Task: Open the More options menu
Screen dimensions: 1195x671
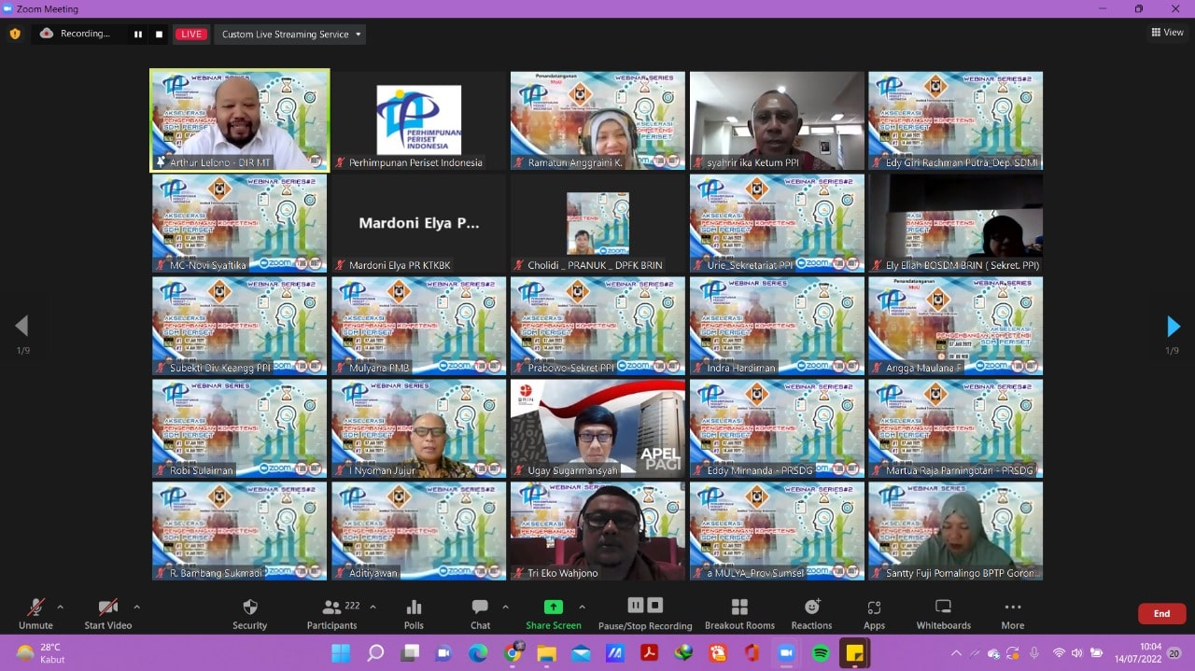Action: (x=1012, y=608)
